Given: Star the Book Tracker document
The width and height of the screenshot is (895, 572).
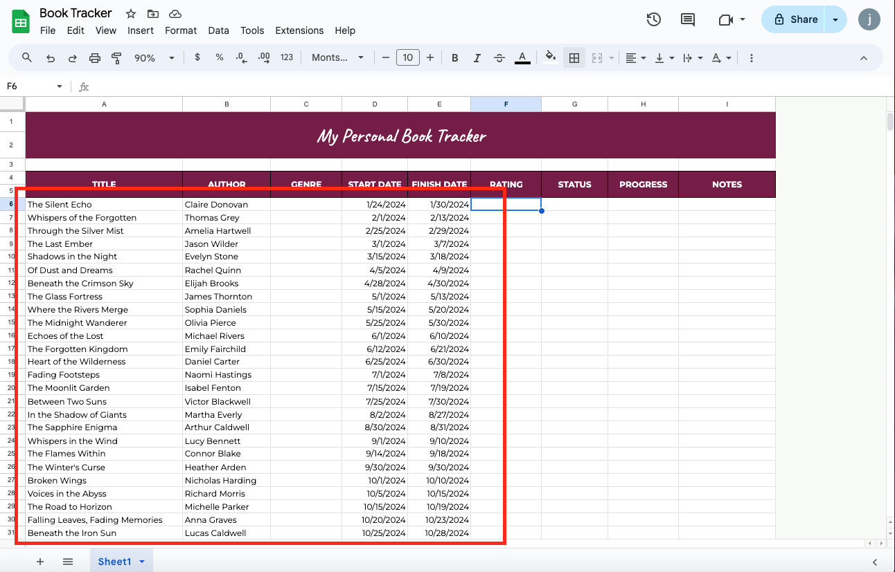Looking at the screenshot, I should [131, 14].
